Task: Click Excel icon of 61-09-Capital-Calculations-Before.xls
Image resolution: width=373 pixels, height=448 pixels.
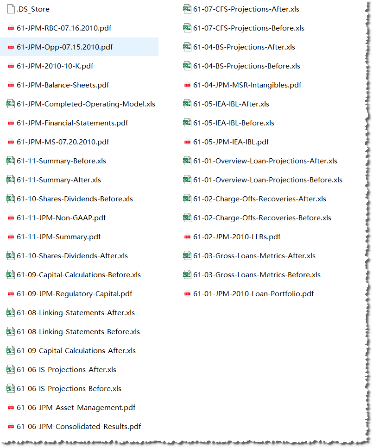Action: coord(11,274)
